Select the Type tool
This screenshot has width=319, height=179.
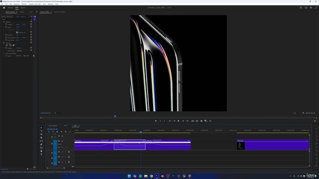[41, 155]
